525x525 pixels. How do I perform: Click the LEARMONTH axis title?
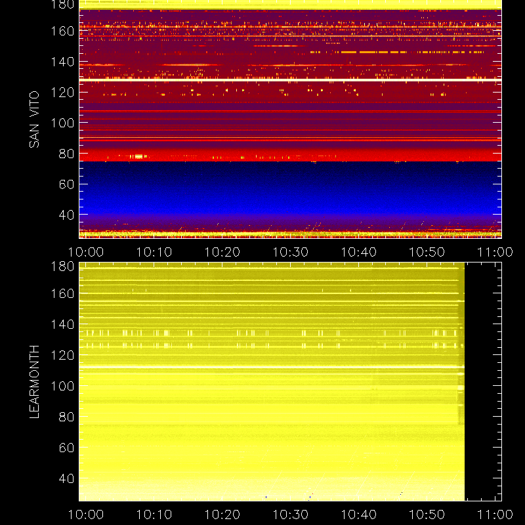pos(34,382)
